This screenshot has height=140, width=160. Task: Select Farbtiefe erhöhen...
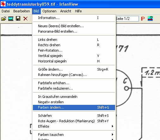pyautogui.click(x=74, y=83)
